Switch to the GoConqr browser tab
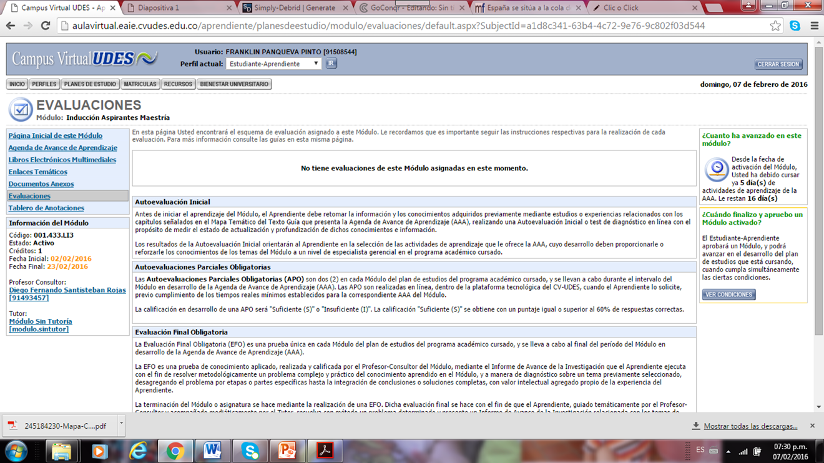 click(409, 8)
